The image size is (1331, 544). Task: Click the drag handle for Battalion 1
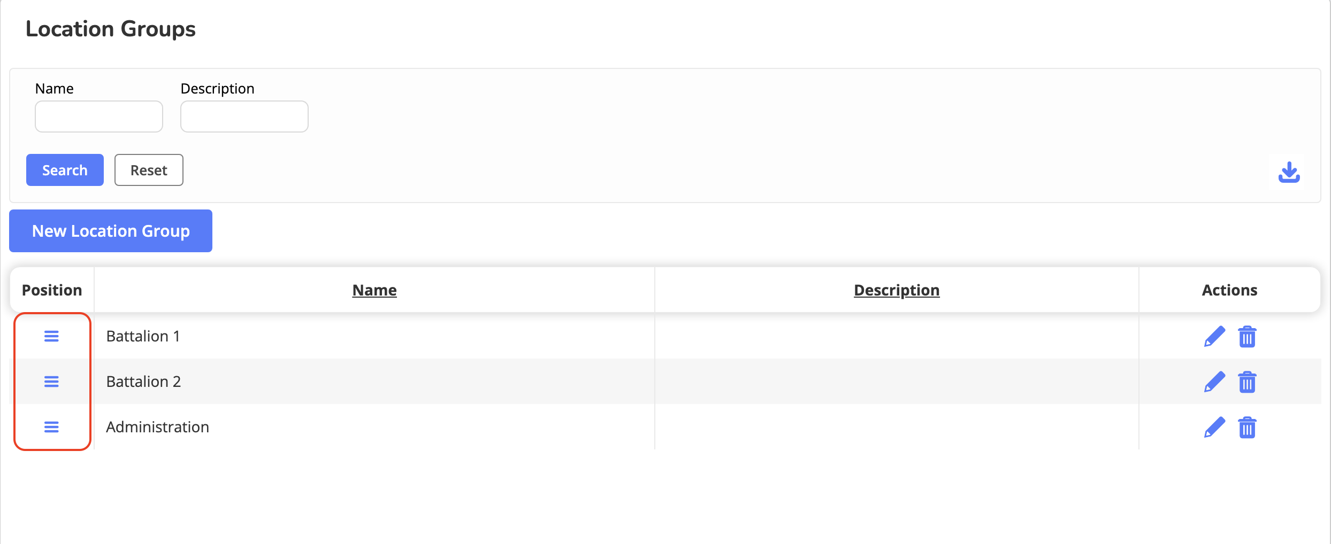pos(51,336)
